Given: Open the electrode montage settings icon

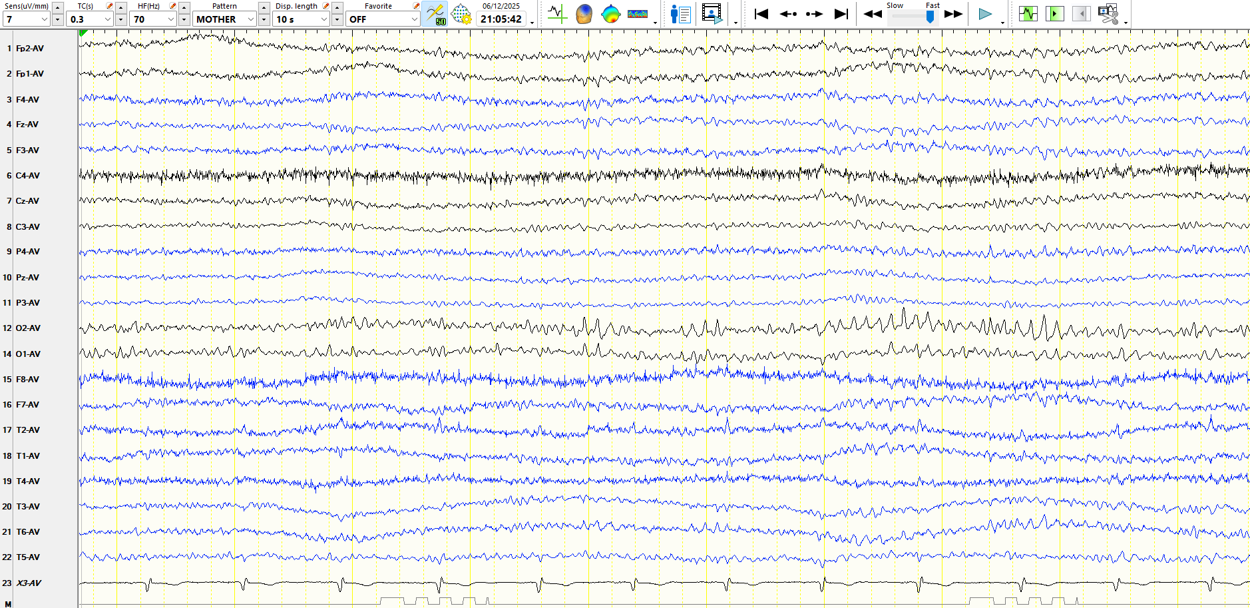Looking at the screenshot, I should point(461,14).
